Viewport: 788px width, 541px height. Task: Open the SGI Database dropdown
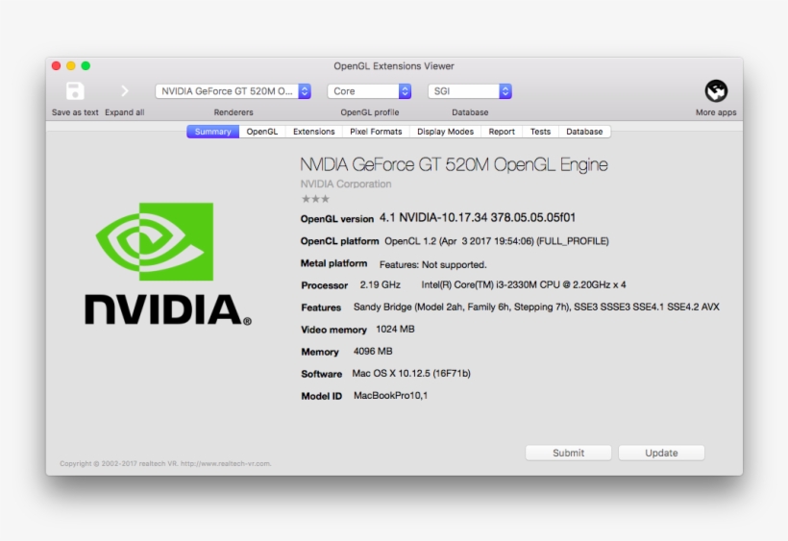[x=470, y=91]
